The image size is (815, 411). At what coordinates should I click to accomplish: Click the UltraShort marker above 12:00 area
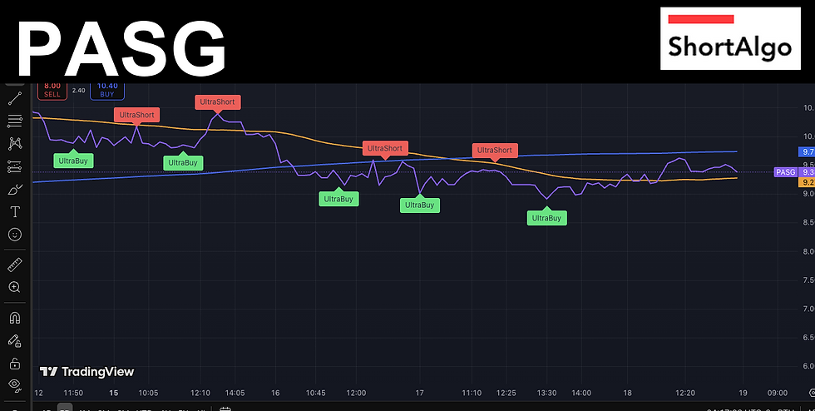[385, 148]
